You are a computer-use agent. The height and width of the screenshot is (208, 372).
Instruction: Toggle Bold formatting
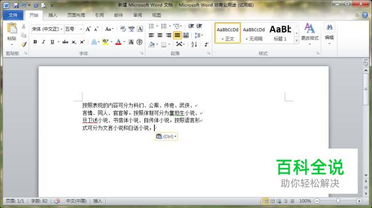coord(35,42)
